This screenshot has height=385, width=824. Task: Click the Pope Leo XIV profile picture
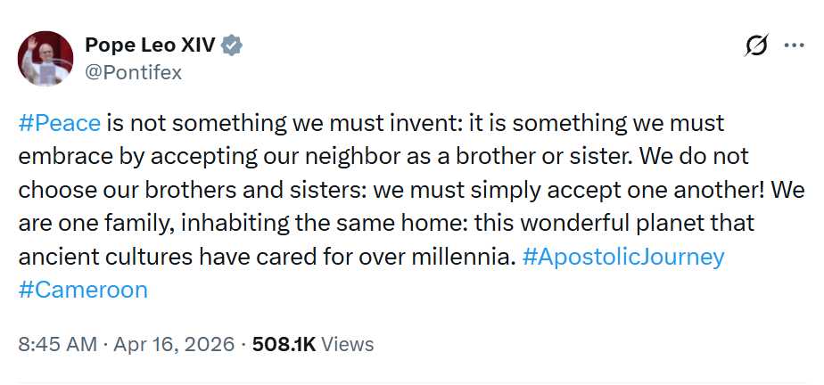click(45, 59)
